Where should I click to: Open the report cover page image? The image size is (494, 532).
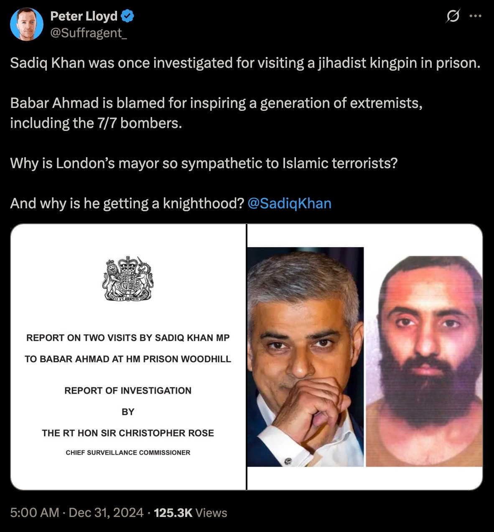pos(128,357)
